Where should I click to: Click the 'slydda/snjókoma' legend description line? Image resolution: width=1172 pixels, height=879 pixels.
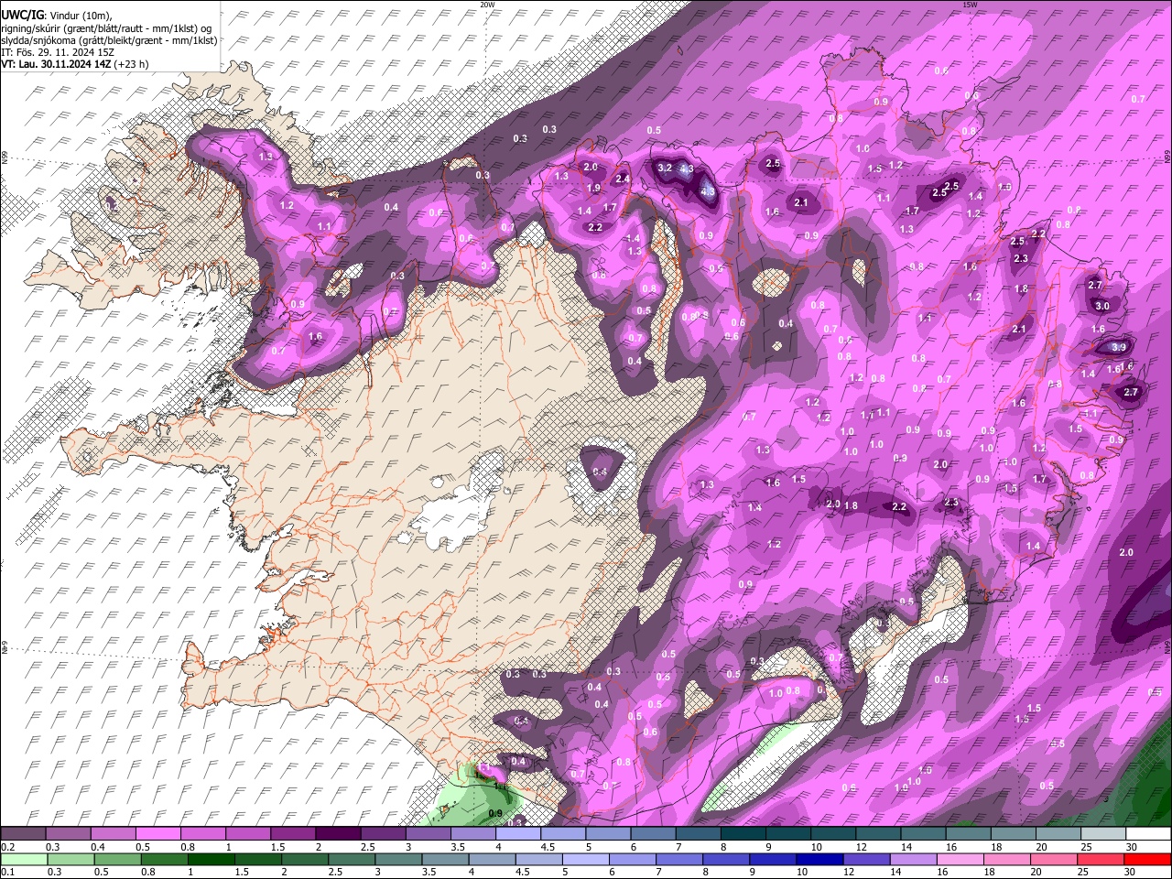[x=109, y=40]
